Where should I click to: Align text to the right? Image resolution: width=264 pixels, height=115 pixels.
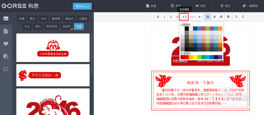coord(221,17)
